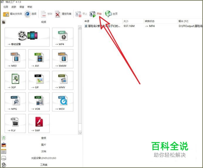Collapse the 视频 video section
203x168 pixels.
42,22
